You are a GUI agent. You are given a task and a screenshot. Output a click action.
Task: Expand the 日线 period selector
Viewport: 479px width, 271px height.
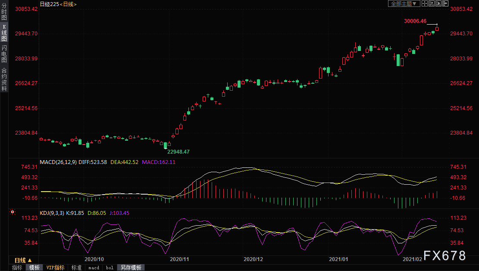[x=23, y=260]
